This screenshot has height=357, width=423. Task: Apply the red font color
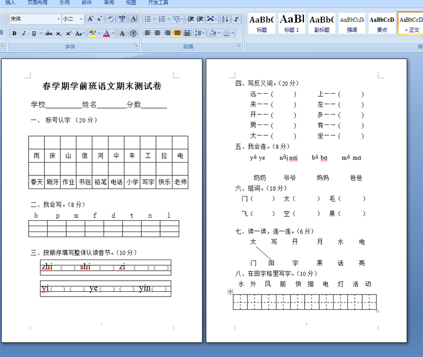click(107, 33)
